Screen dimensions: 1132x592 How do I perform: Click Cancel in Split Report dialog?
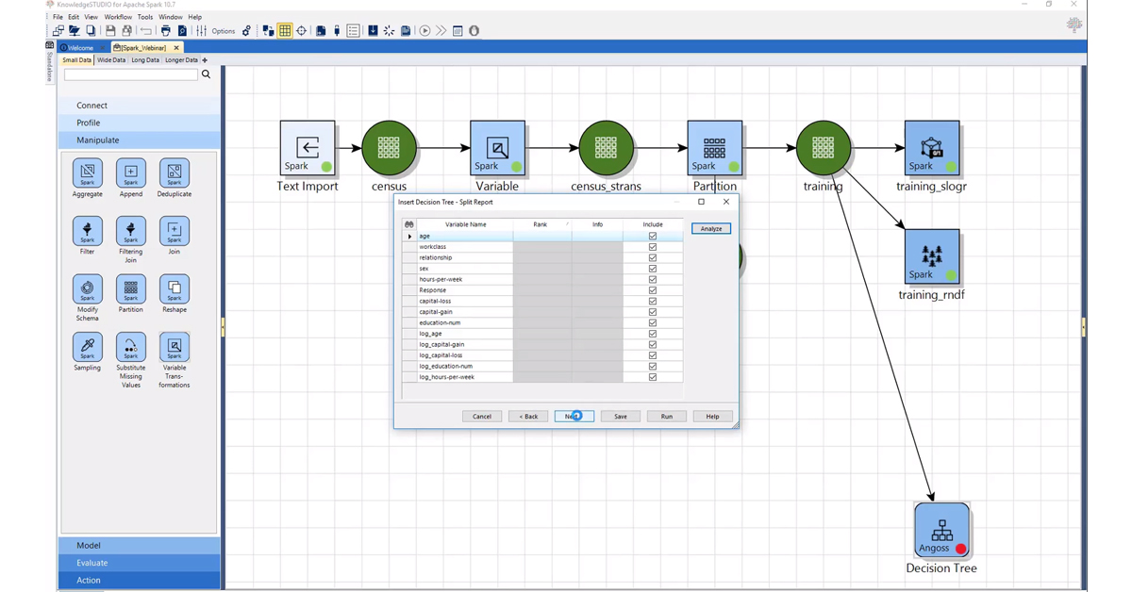482,416
